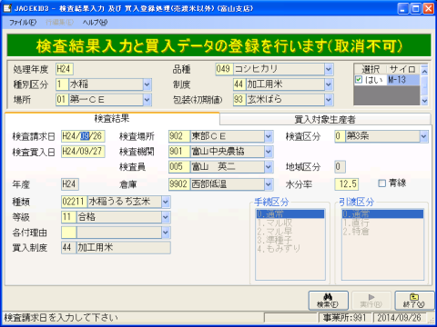
Task: Click the grayed-out 実行 play arrow button
Action: [x=371, y=301]
